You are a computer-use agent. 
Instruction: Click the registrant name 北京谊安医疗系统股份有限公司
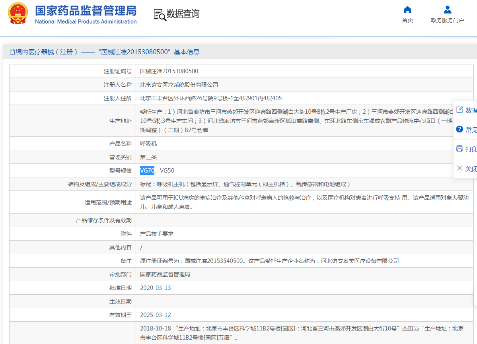point(179,85)
